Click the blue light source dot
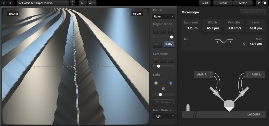 point(171,83)
